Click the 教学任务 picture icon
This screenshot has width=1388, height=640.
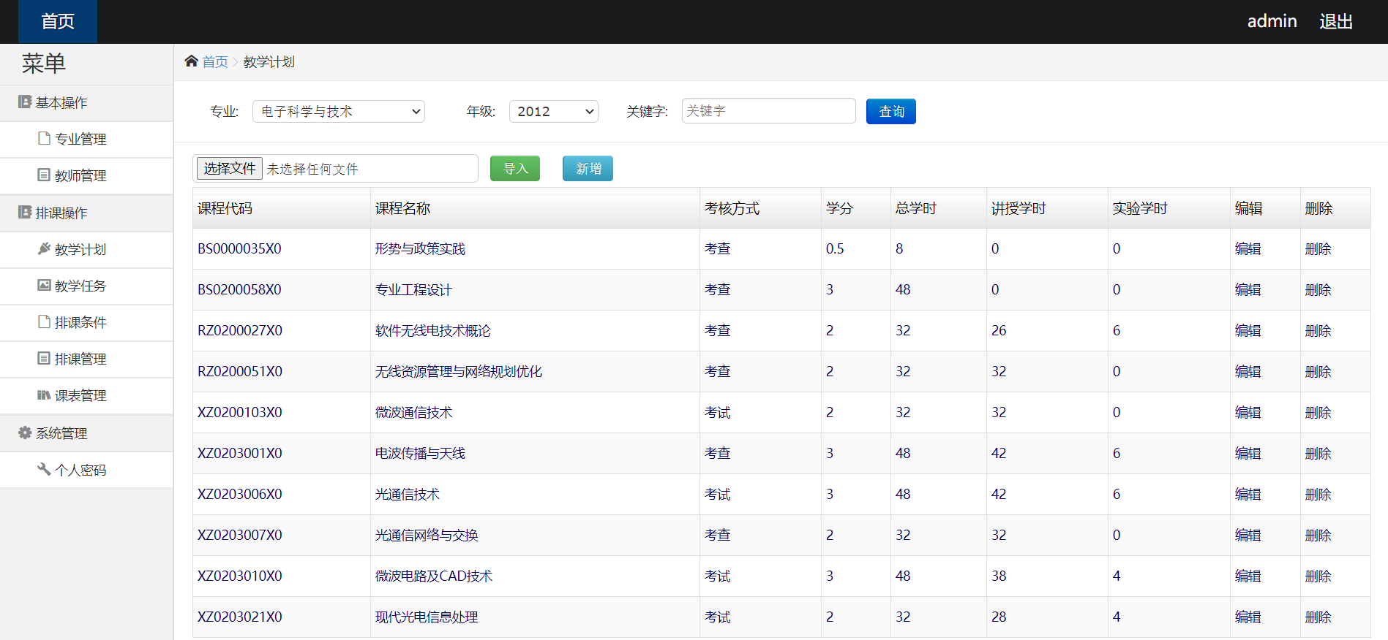44,285
